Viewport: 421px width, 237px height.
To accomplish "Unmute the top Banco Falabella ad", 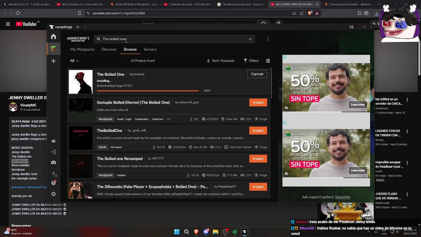I will point(287,108).
